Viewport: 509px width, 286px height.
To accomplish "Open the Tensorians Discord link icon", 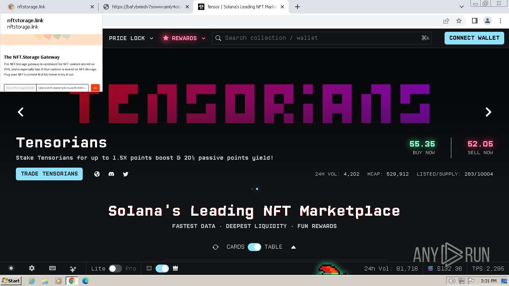I will click(x=111, y=174).
